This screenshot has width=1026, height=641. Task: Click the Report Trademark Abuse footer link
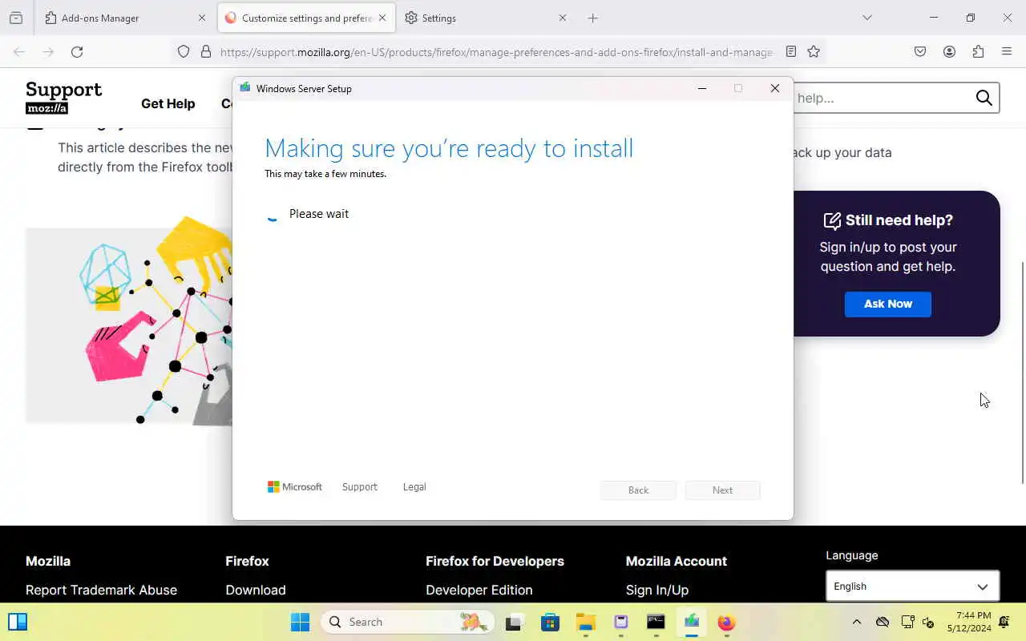click(101, 590)
